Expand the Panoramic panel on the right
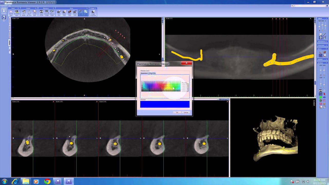The width and height of the screenshot is (329, 185). (x=326, y=45)
